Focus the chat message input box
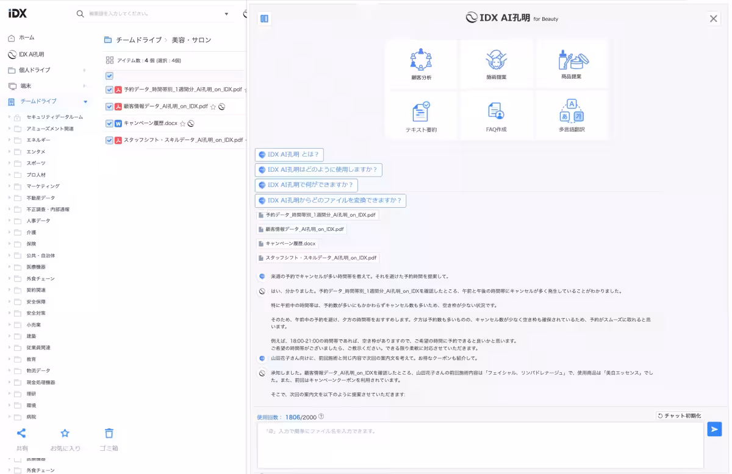 (x=480, y=445)
